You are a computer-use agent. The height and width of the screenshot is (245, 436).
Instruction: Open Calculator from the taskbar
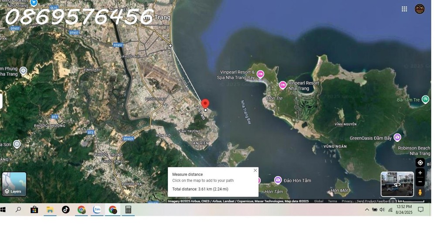tap(128, 210)
